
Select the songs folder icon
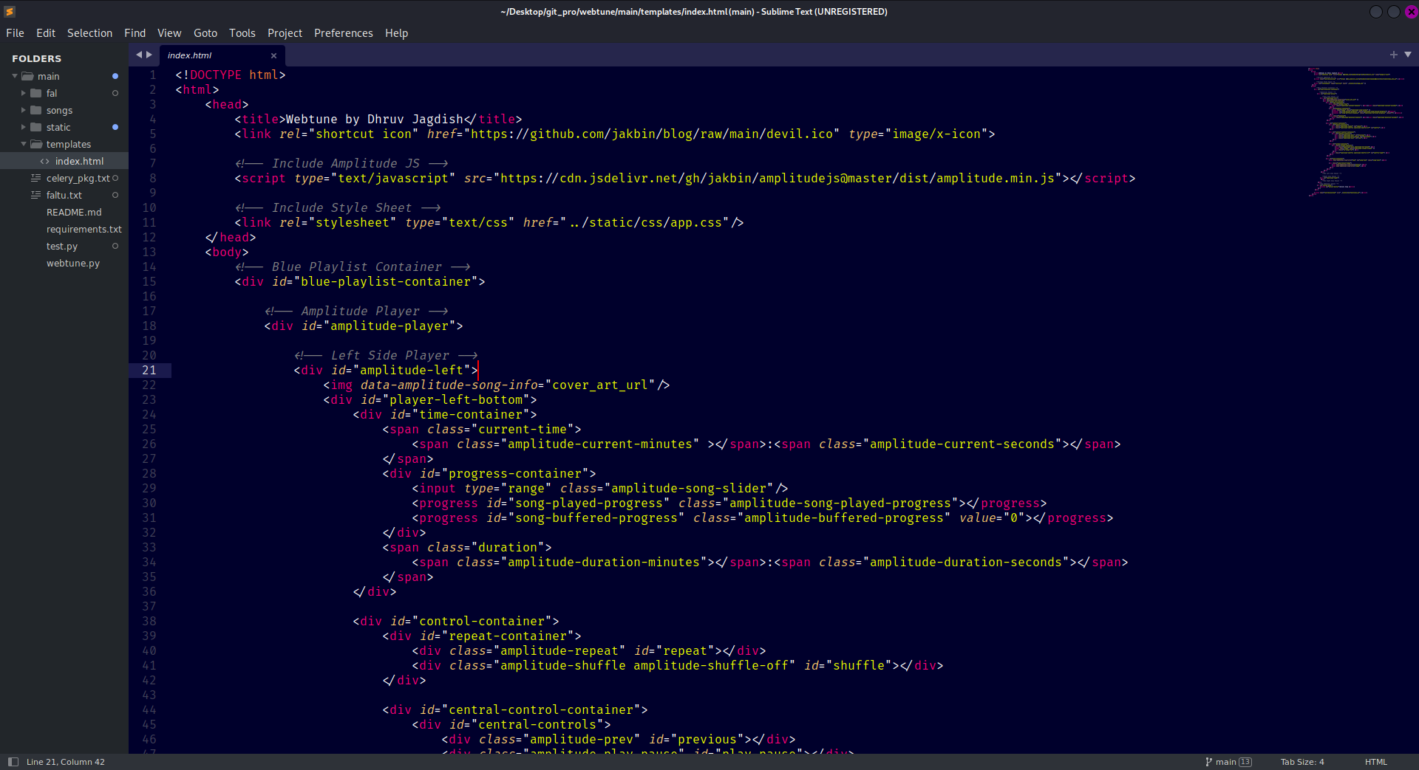(x=36, y=110)
